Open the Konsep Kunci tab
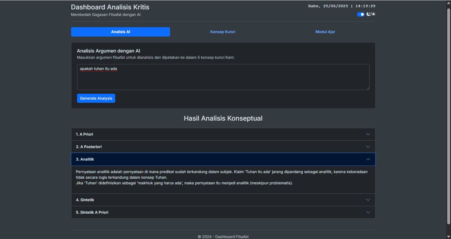451x239 pixels. 223,32
